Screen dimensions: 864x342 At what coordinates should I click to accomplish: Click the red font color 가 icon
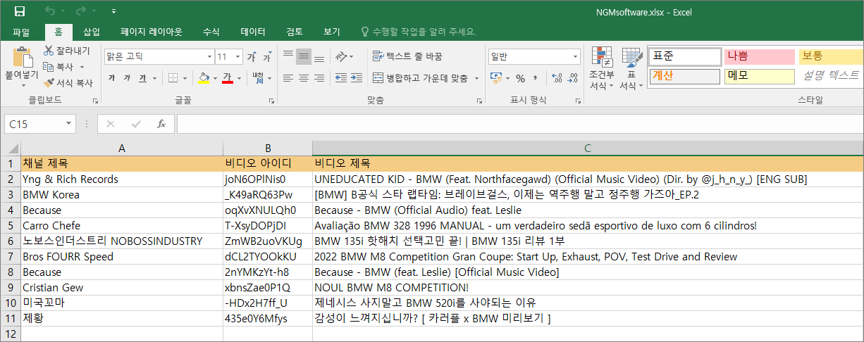227,77
